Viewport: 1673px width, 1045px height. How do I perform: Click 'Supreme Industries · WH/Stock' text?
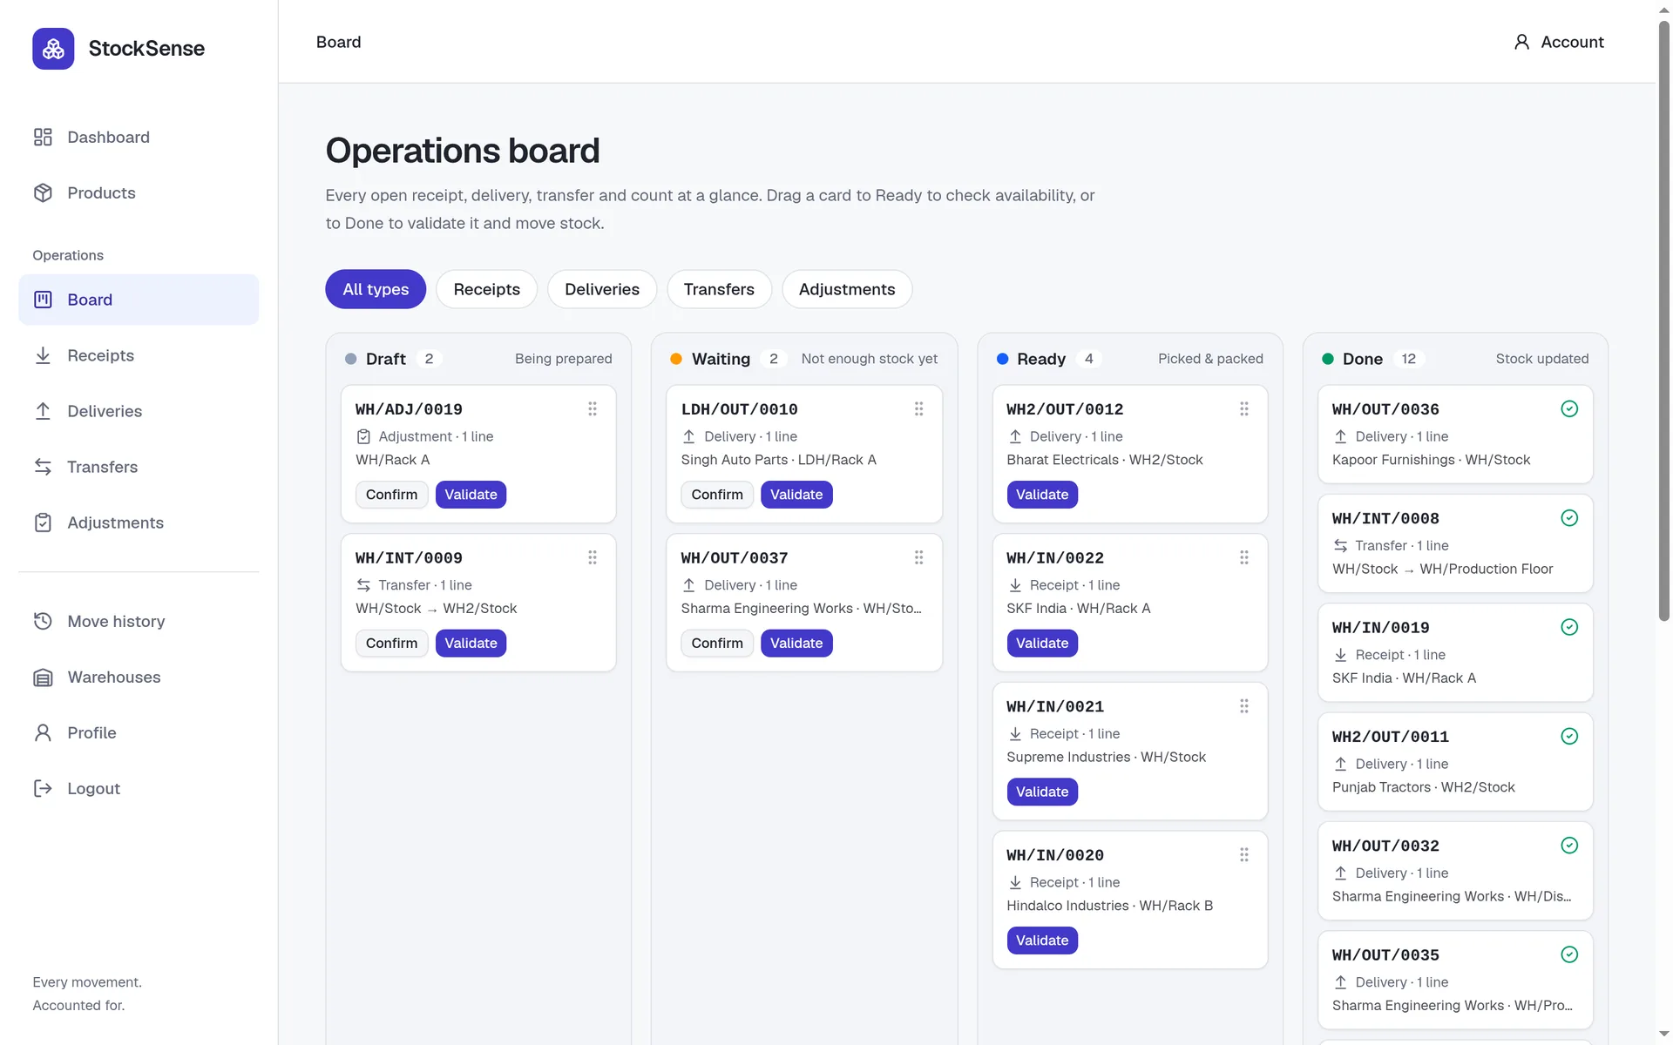click(x=1106, y=757)
